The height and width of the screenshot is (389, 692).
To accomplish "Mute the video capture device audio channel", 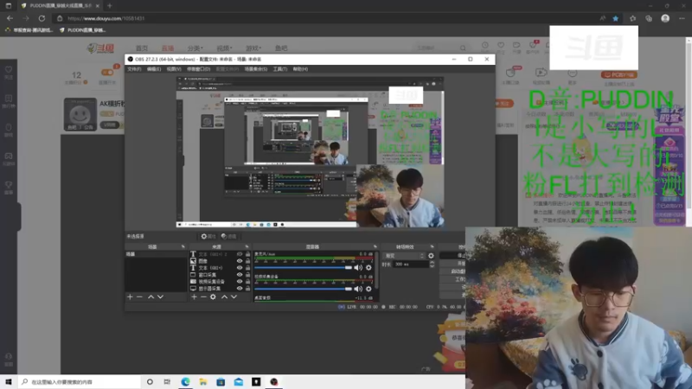I will pos(358,289).
